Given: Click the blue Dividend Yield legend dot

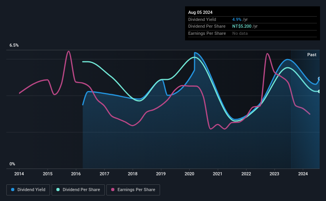Looking at the screenshot, I should [13, 190].
